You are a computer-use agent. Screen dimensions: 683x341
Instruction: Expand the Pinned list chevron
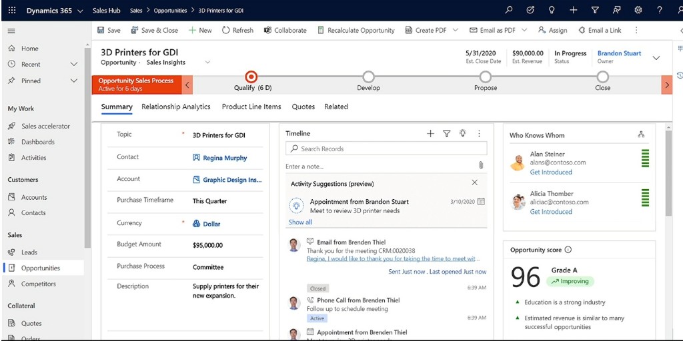click(x=73, y=81)
